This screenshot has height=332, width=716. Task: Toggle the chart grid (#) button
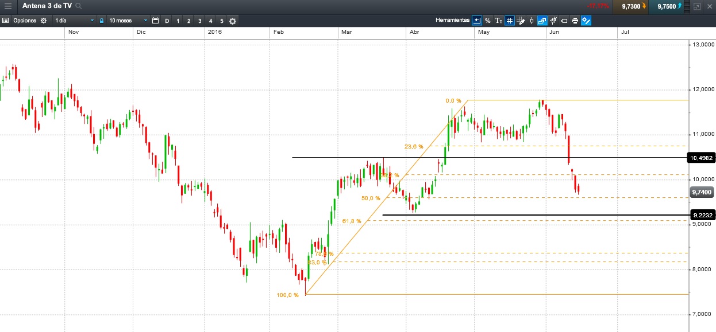click(510, 21)
